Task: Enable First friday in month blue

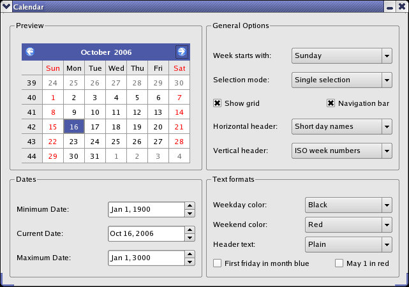Action: 218,263
